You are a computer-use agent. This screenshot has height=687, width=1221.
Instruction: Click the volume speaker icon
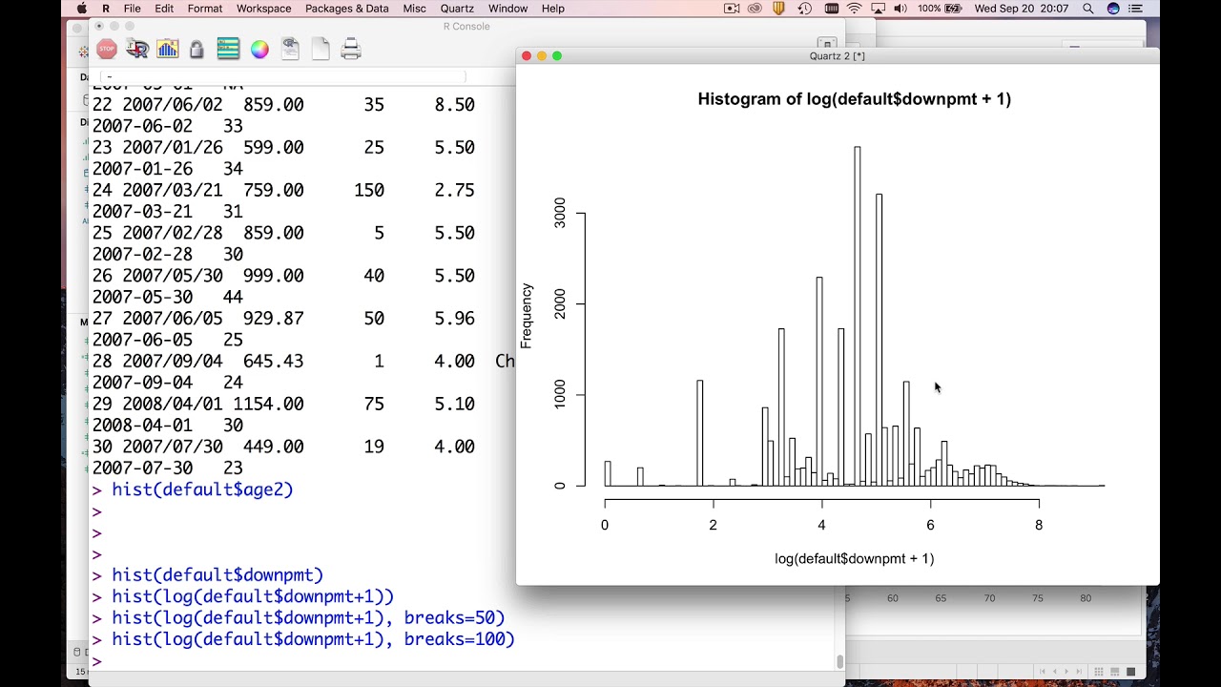coord(900,9)
